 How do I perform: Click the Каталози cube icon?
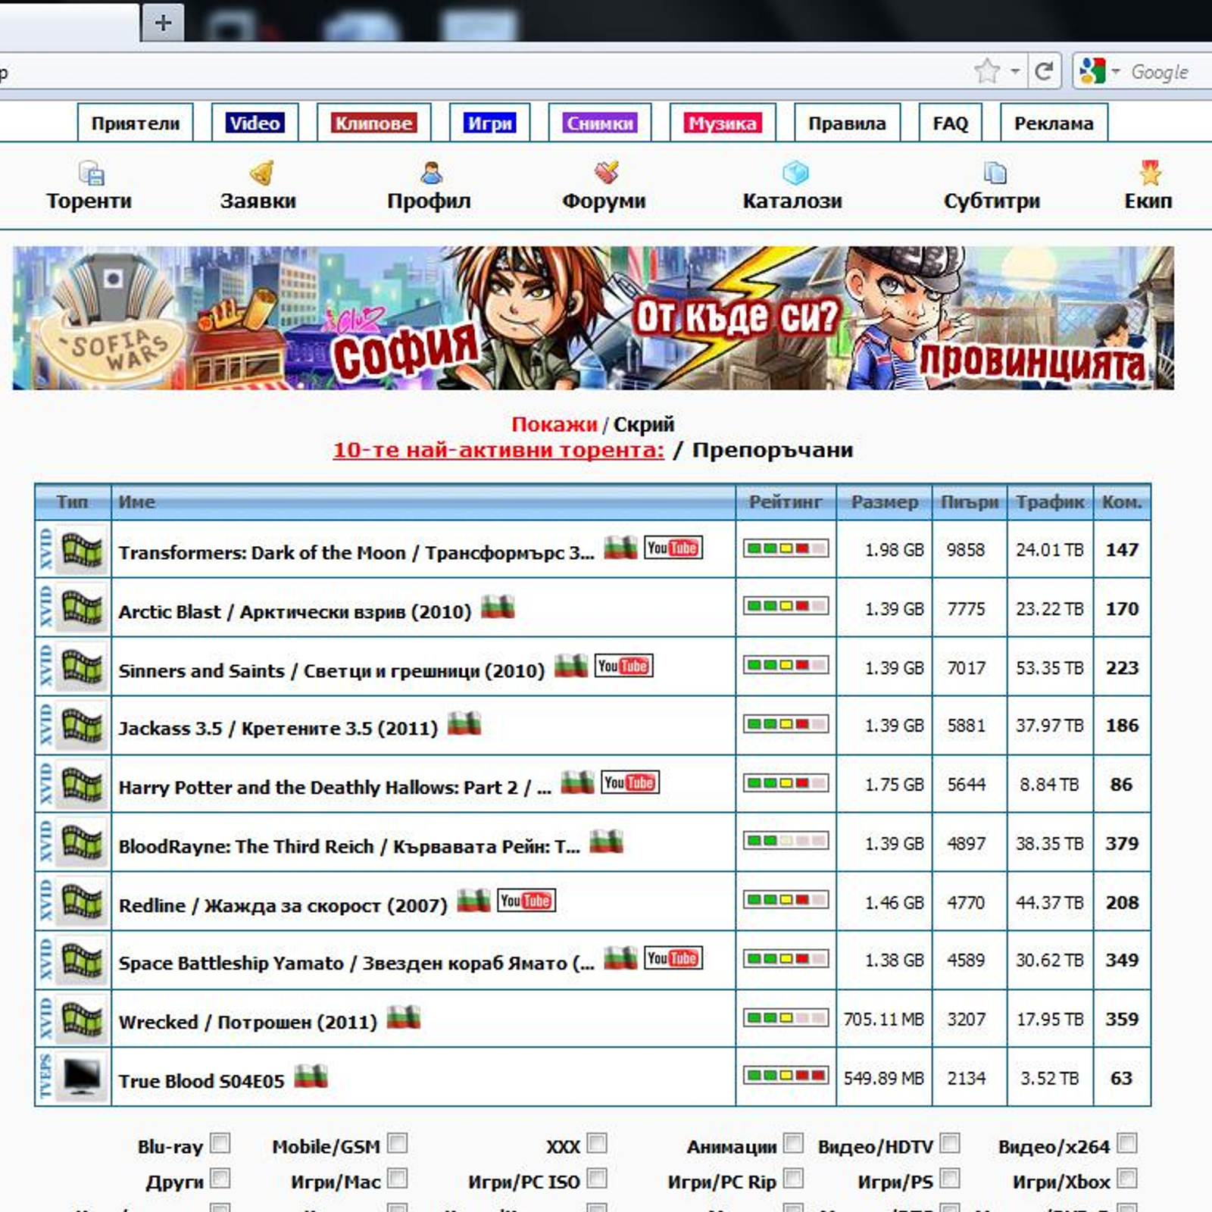[795, 173]
